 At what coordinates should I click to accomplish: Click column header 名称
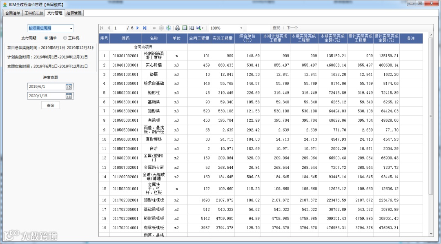click(154, 38)
